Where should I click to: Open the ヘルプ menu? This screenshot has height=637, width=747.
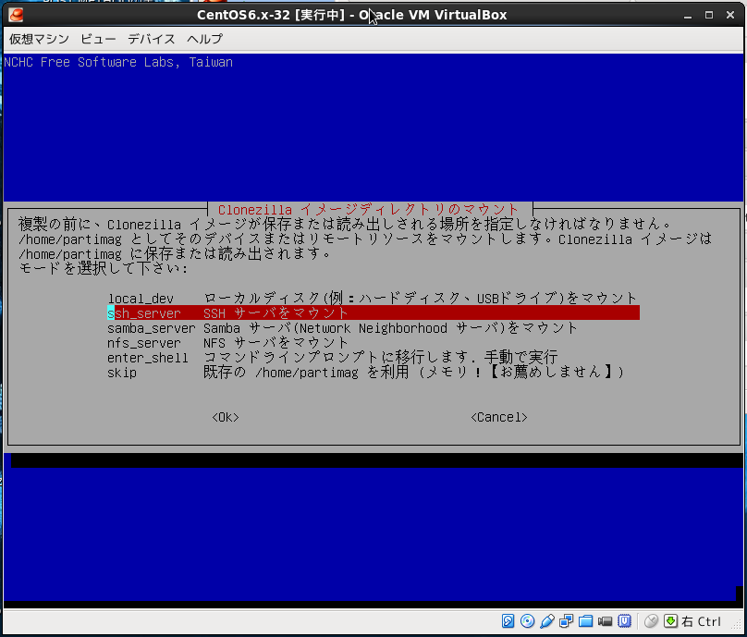(204, 39)
